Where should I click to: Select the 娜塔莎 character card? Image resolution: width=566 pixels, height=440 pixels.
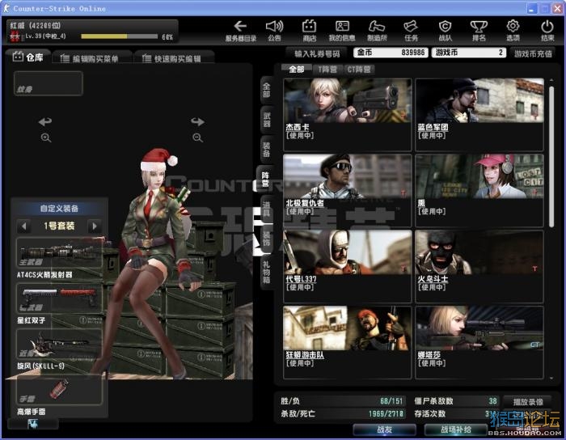pyautogui.click(x=479, y=342)
